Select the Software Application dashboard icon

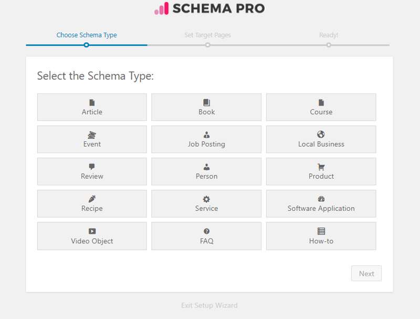click(x=321, y=199)
